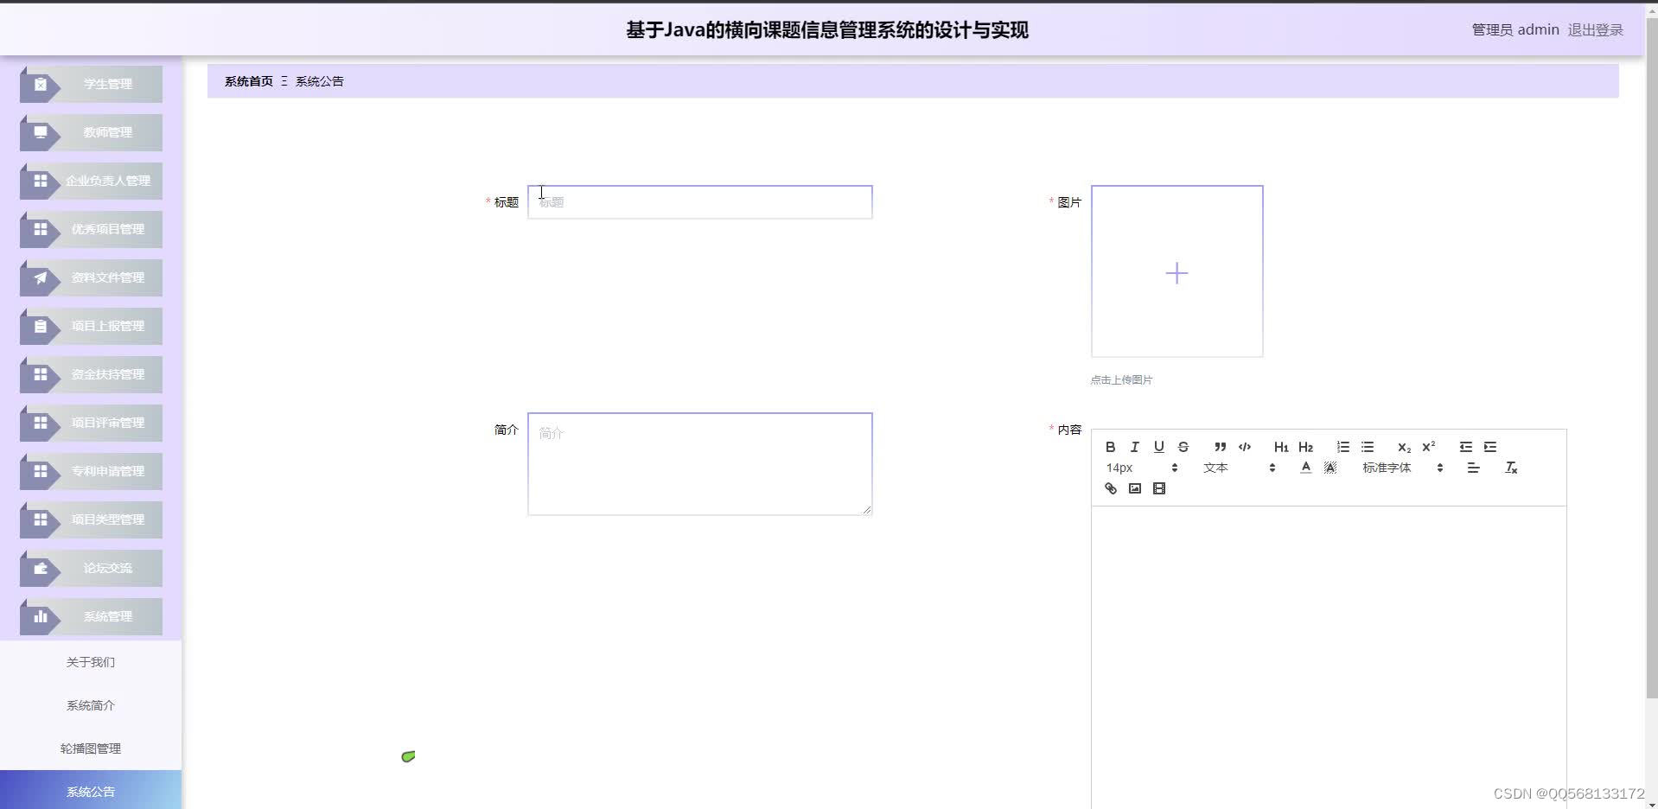Open 优秀项目管理 in the sidebar
Screen dimensions: 1658x809
(x=91, y=230)
